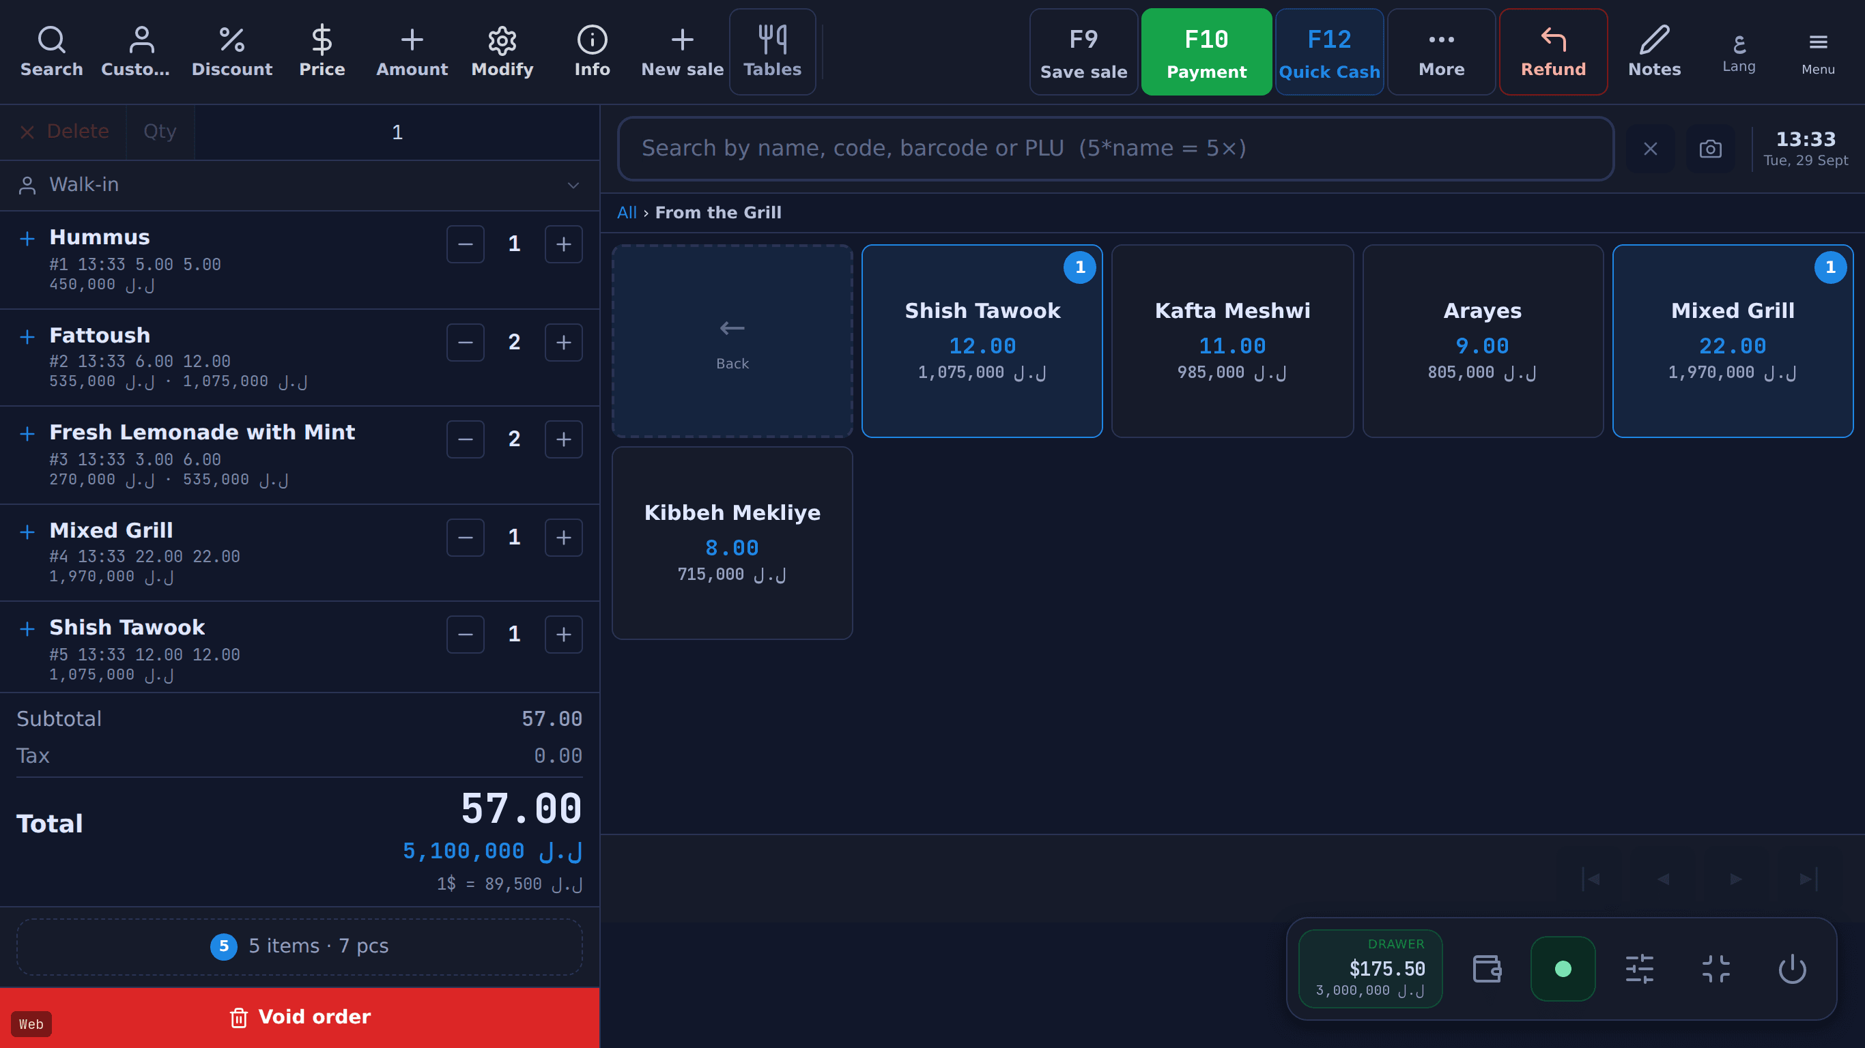
Task: Open the Drawer balance panel
Action: (x=1370, y=968)
